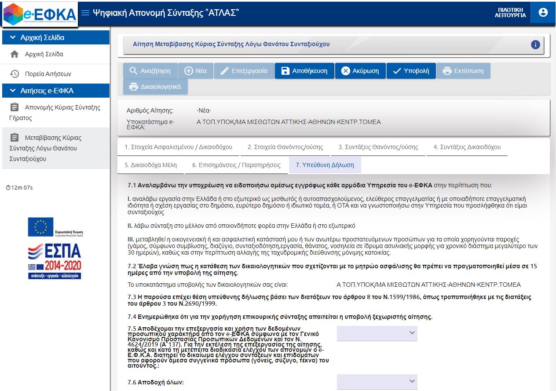Image resolution: width=556 pixels, height=391 pixels.
Task: Click the Δικαιολογητικά button
Action: [x=155, y=87]
